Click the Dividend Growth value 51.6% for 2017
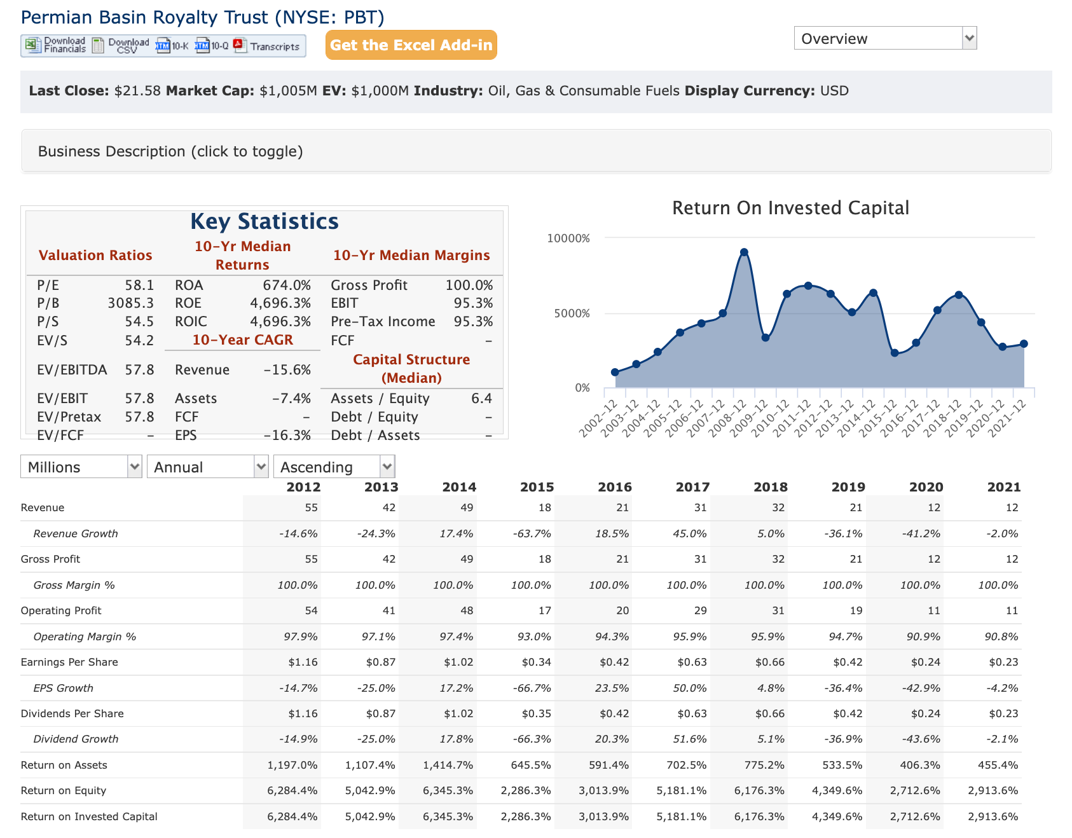Screen dimensions: 1072x838 690,739
